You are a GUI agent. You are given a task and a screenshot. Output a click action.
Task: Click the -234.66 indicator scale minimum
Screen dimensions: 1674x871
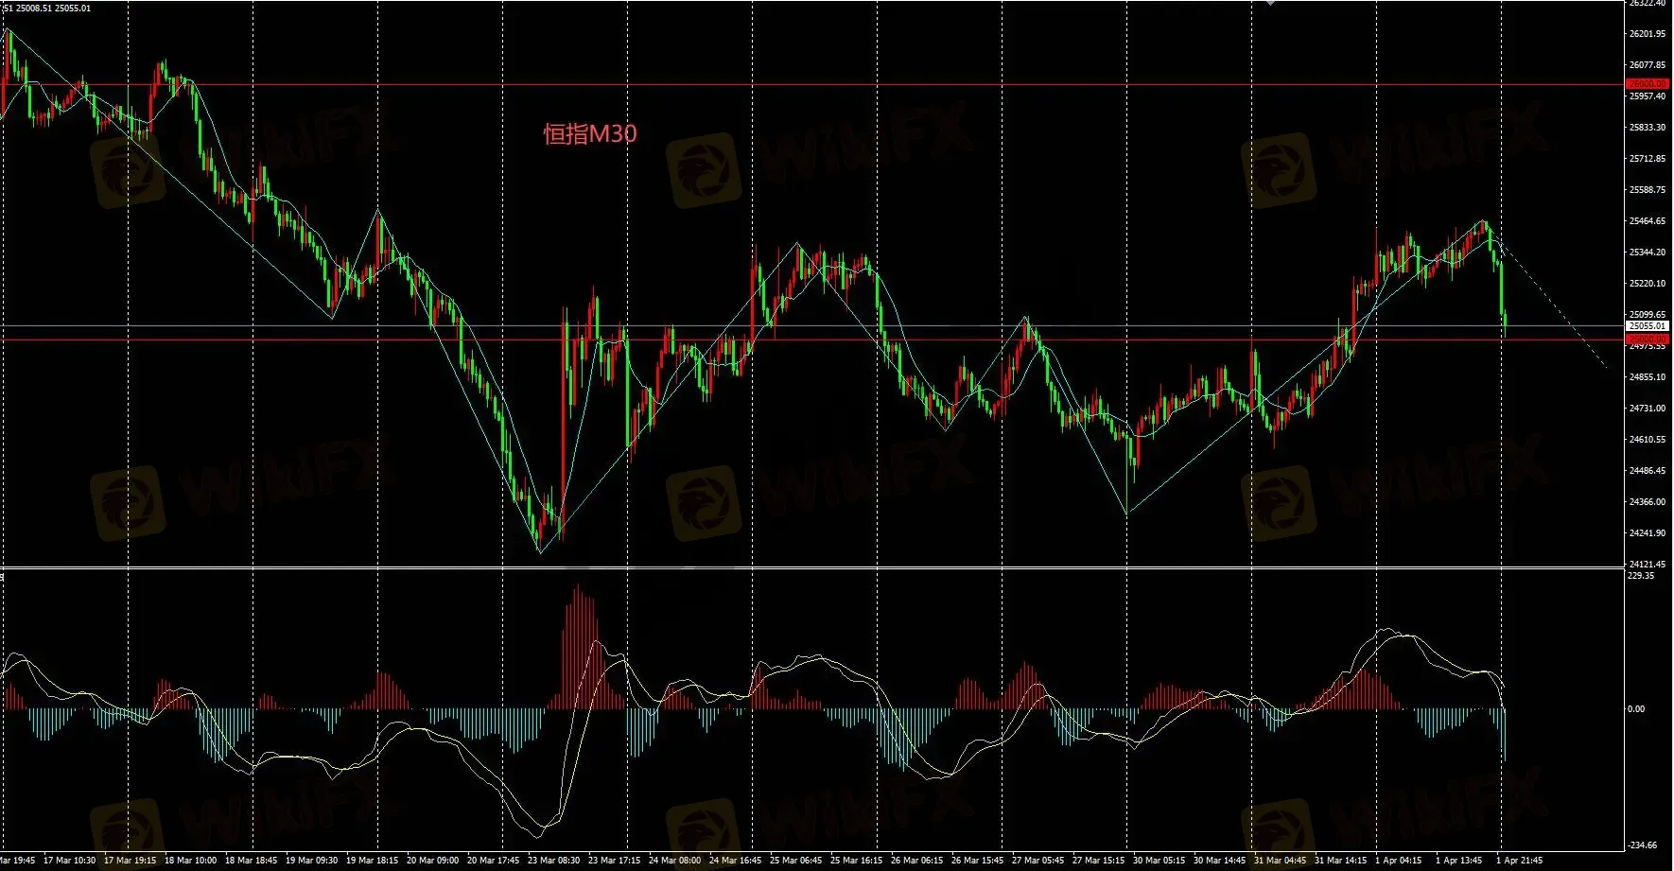(x=1643, y=845)
